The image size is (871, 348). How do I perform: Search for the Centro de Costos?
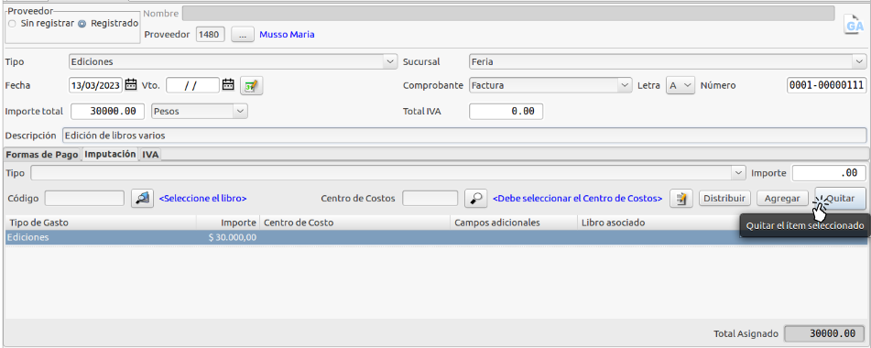476,198
